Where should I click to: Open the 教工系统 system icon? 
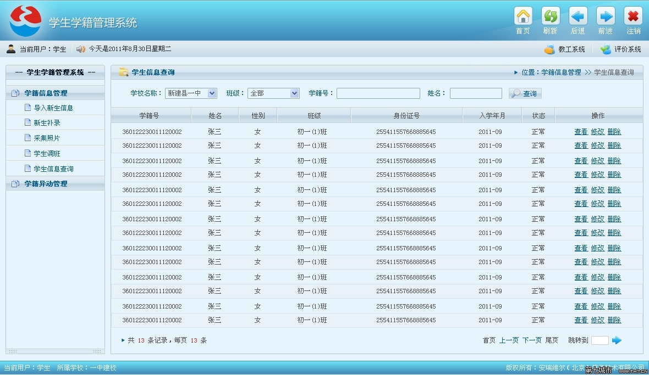pyautogui.click(x=548, y=49)
